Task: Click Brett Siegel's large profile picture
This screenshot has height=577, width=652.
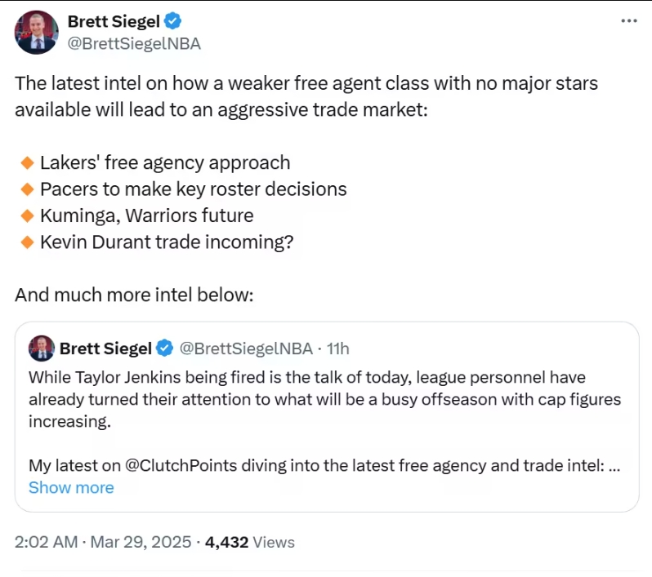Action: point(37,33)
